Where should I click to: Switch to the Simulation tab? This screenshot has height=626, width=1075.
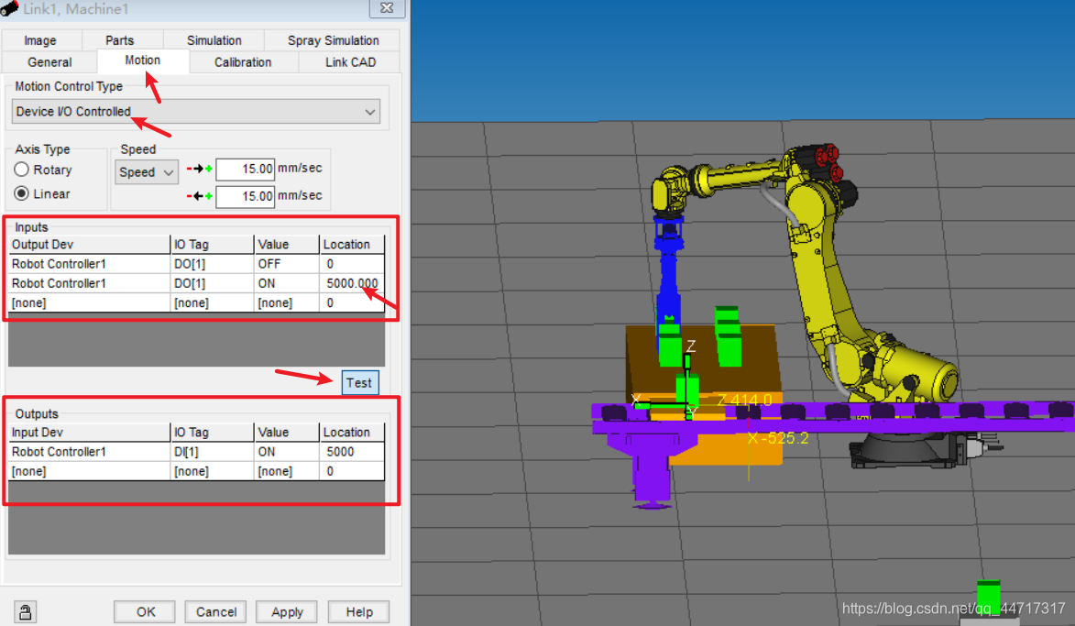pyautogui.click(x=214, y=40)
